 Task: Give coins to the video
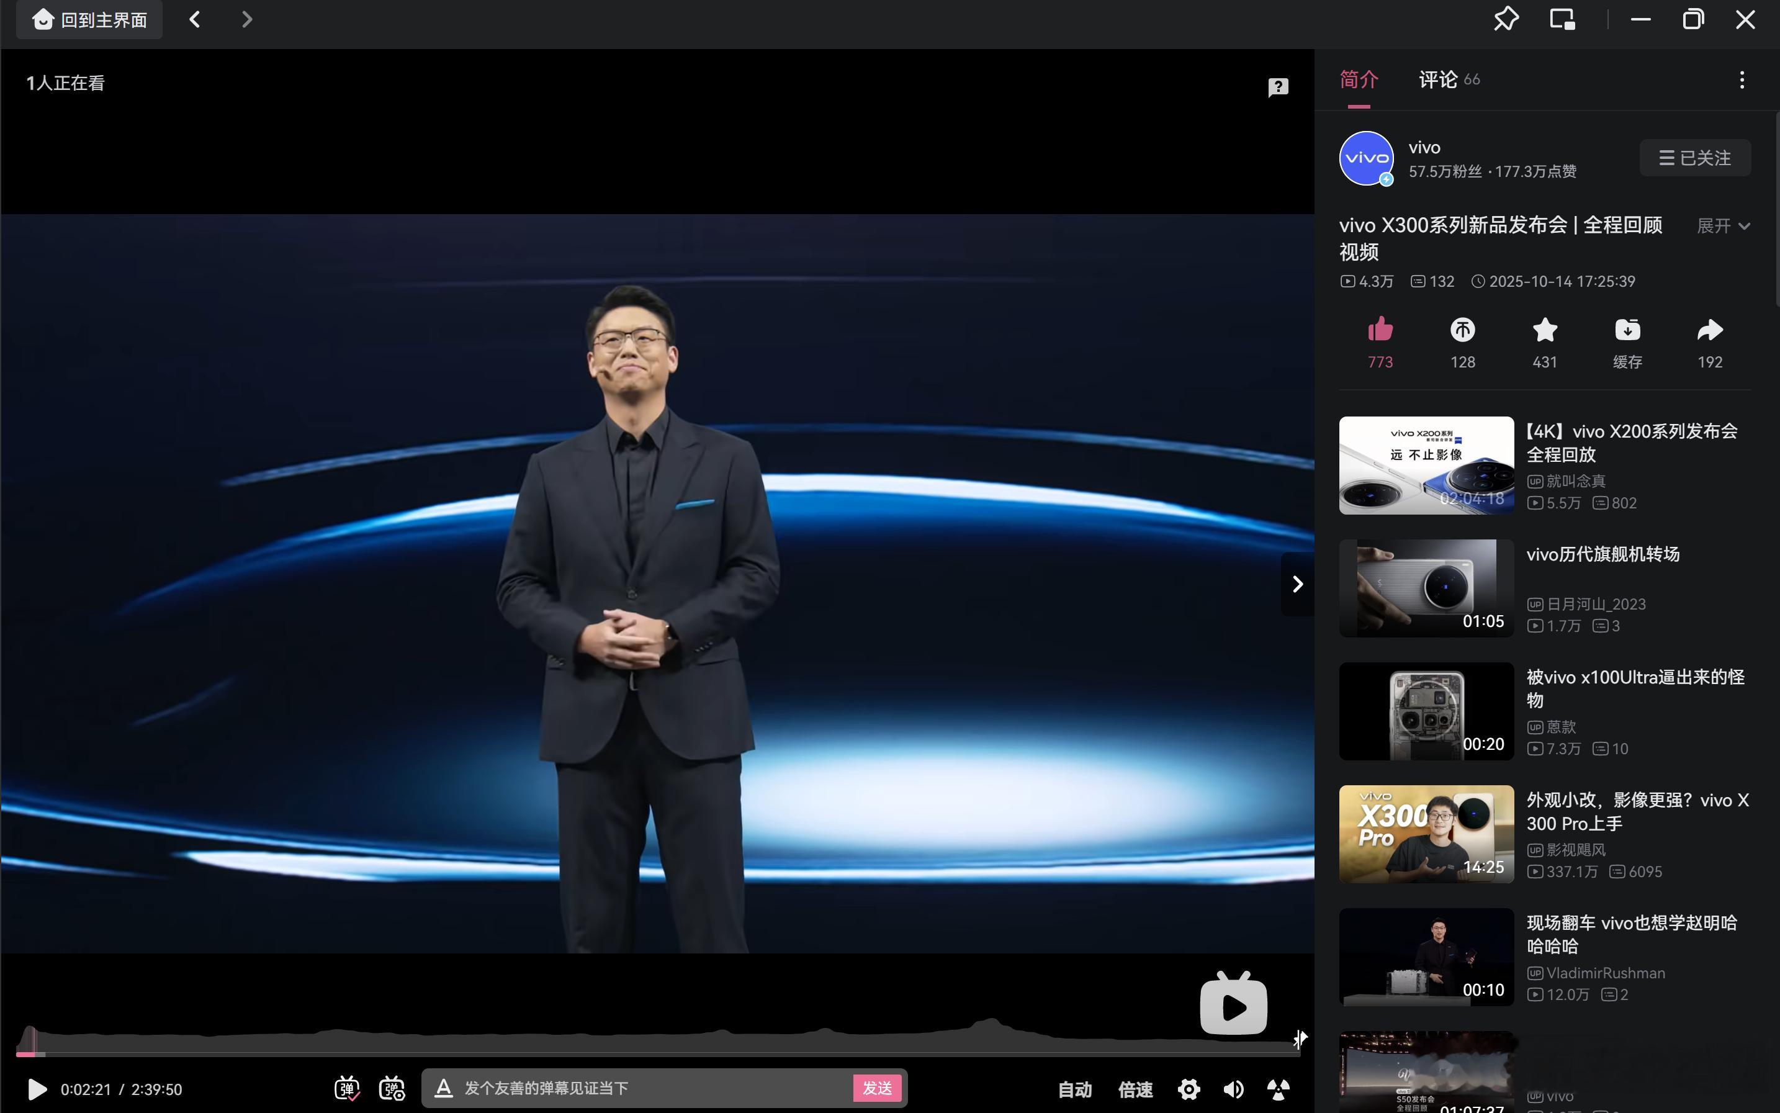click(x=1462, y=329)
